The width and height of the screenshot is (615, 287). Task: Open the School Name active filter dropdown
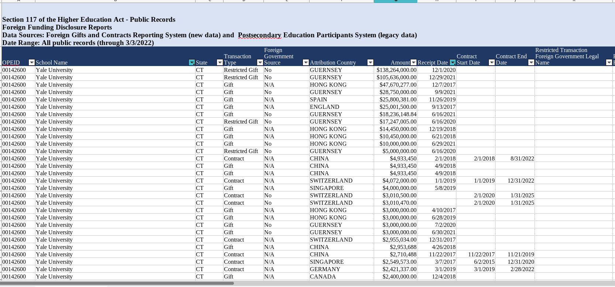click(x=192, y=63)
